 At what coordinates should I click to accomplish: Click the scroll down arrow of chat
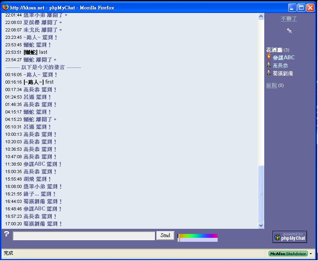click(x=261, y=225)
